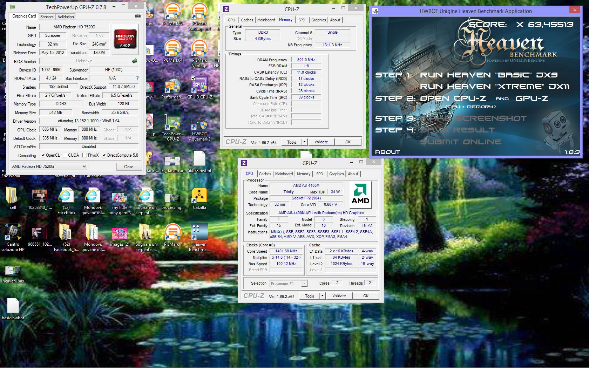Open Centro soluzioni HP icon
This screenshot has width=589, height=368.
[x=13, y=238]
